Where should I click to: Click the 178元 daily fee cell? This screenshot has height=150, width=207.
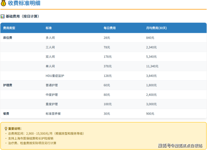click(108, 57)
